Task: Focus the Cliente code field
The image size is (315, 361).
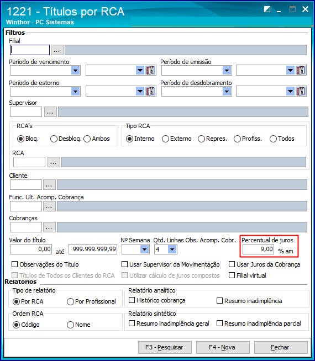Action: point(26,185)
